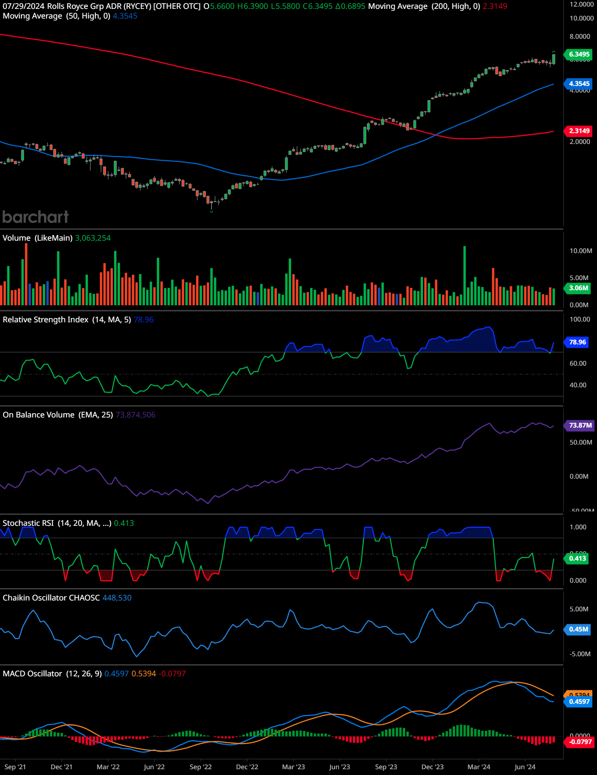Viewport: 597px width, 775px height.
Task: Click the 3,063,254 volume value
Action: [x=93, y=238]
